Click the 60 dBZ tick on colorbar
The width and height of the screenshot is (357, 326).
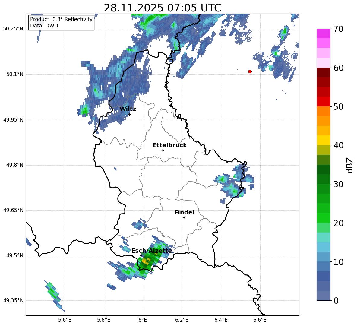click(338, 68)
